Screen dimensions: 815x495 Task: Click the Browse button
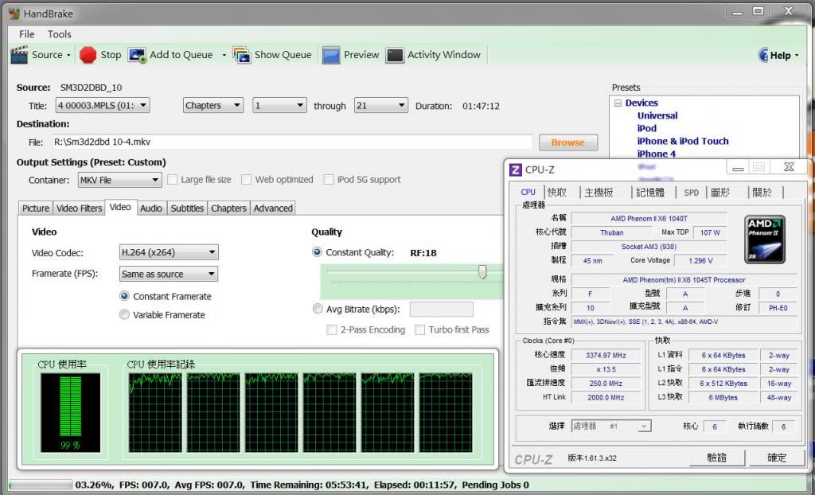pyautogui.click(x=568, y=142)
